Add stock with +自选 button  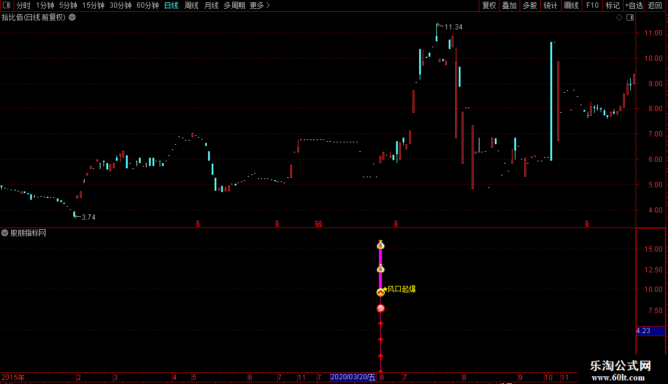634,5
